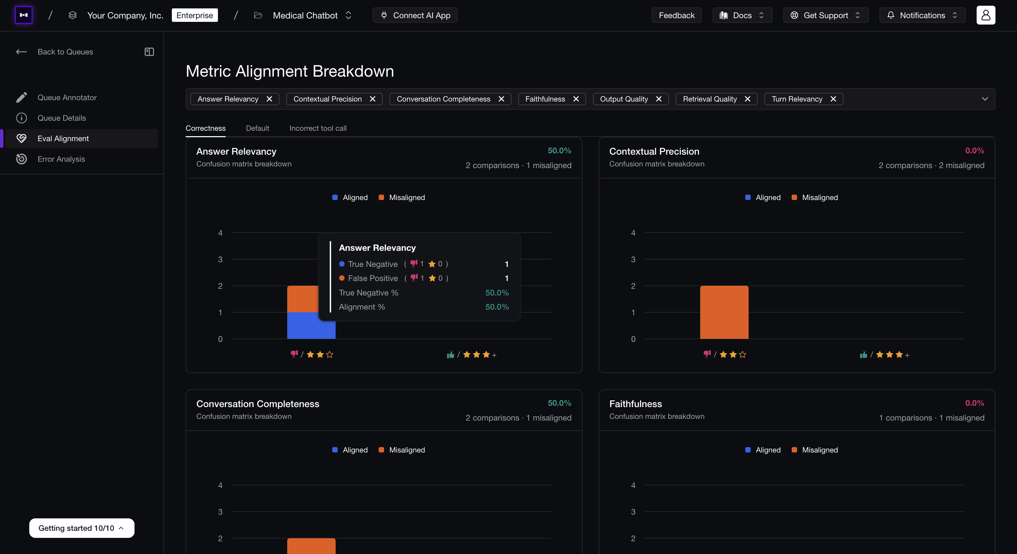Click the Feedback button
Viewport: 1017px width, 554px height.
tap(676, 15)
